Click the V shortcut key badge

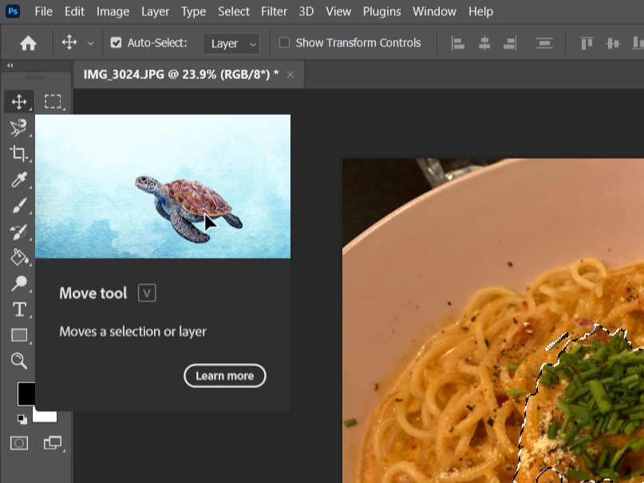[147, 293]
